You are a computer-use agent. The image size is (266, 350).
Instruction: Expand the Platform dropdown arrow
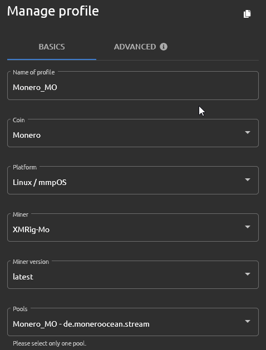point(248,179)
